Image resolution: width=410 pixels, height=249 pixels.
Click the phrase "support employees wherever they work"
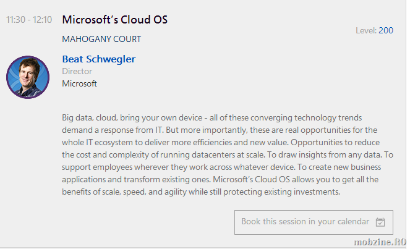[137, 167]
